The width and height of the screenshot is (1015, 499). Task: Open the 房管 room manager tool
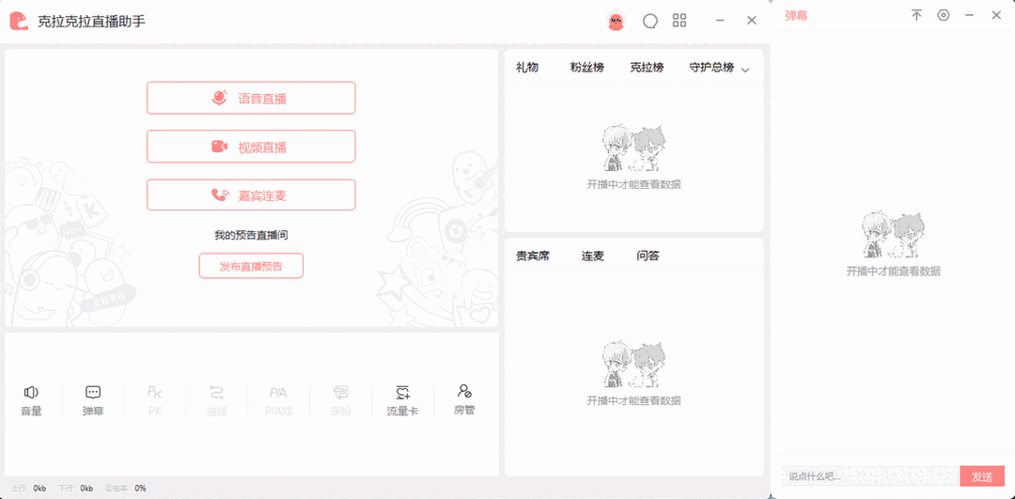pos(465,400)
